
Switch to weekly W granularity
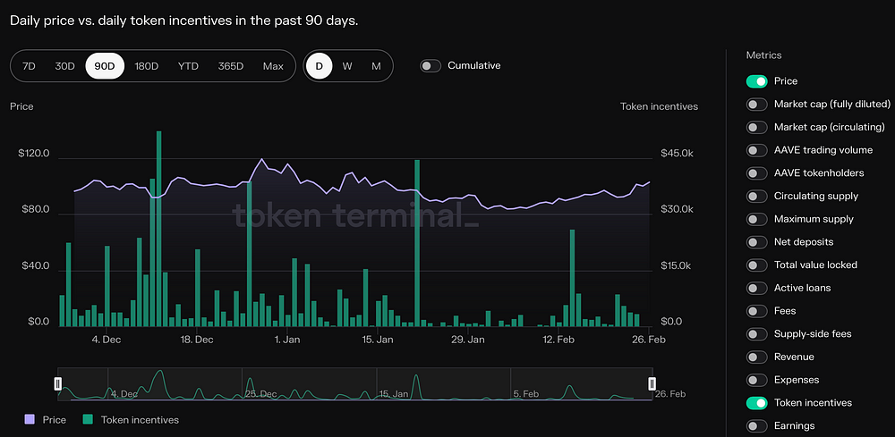click(x=347, y=66)
